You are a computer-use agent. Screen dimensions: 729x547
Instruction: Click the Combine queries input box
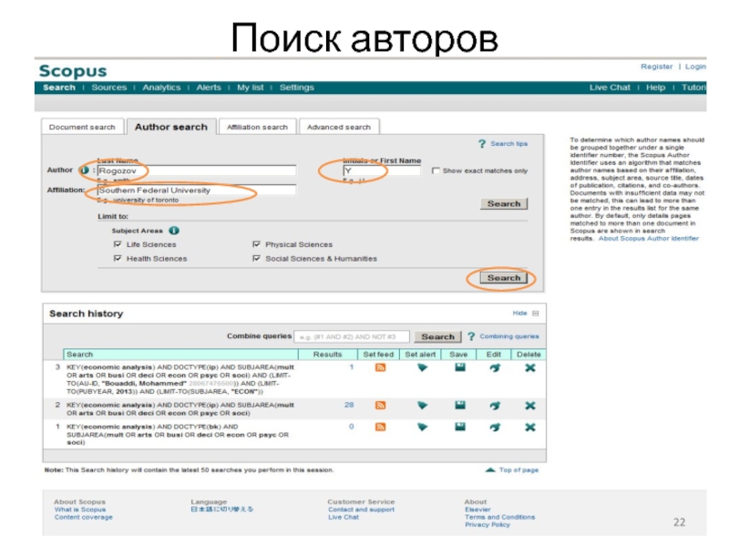352,336
